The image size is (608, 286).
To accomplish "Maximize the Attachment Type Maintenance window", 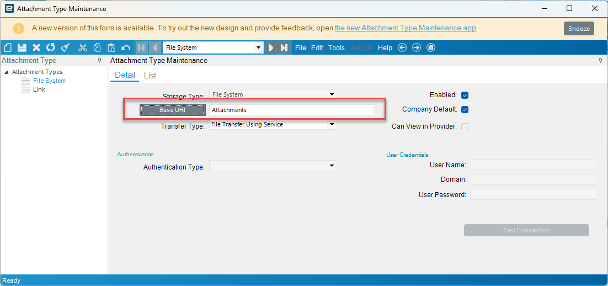I will point(569,8).
